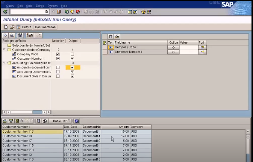Click the Sum total sigma icon
This screenshot has width=253, height=162.
coord(17,121)
